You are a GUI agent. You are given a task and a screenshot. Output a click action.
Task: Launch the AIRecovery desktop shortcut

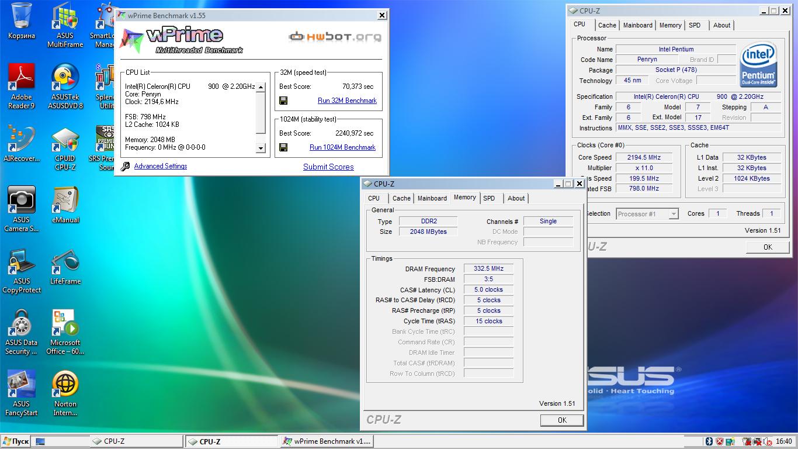22,144
